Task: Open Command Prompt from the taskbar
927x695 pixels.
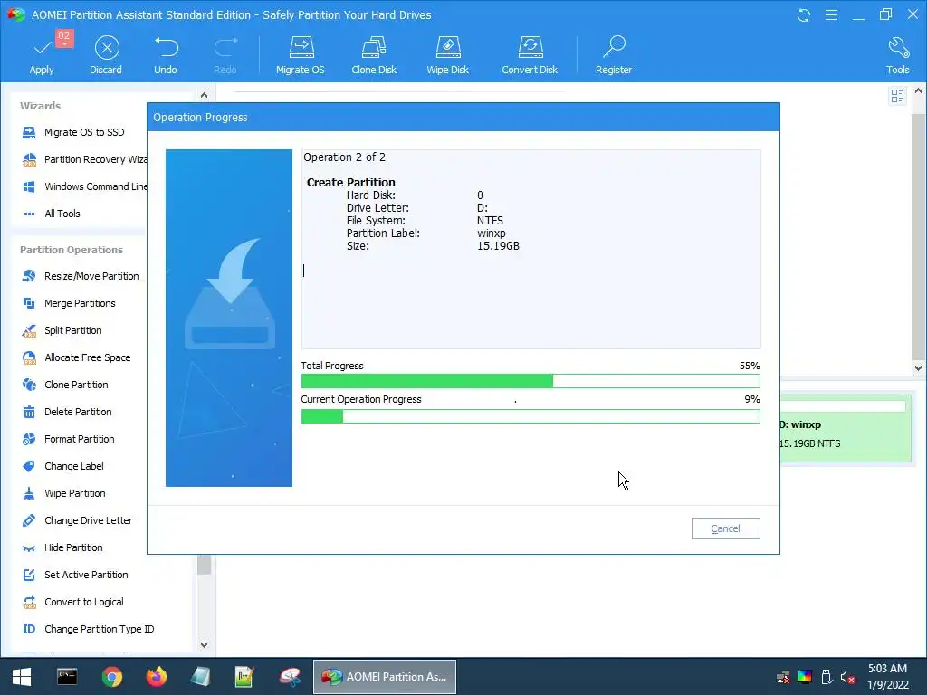Action: [x=67, y=677]
